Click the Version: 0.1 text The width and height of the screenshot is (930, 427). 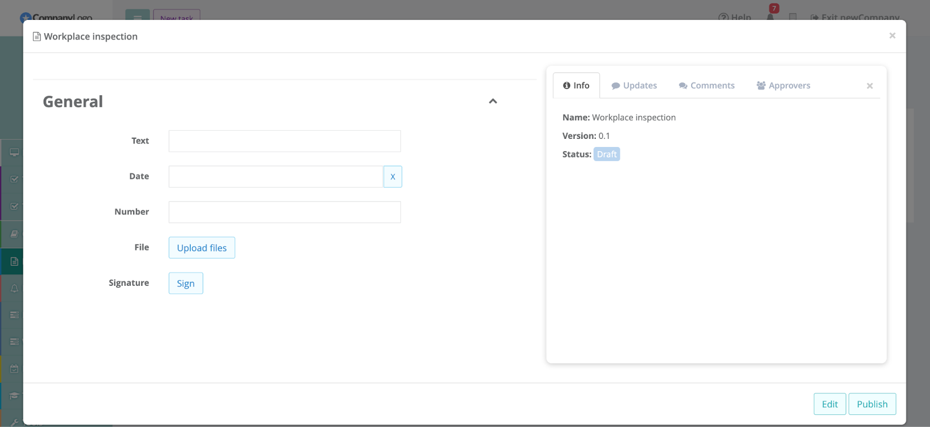(x=586, y=136)
